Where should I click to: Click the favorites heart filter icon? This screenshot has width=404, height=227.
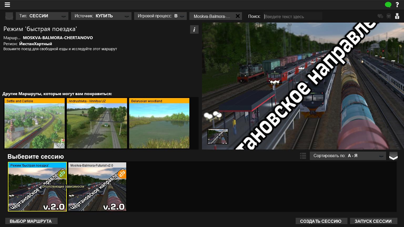click(380, 16)
